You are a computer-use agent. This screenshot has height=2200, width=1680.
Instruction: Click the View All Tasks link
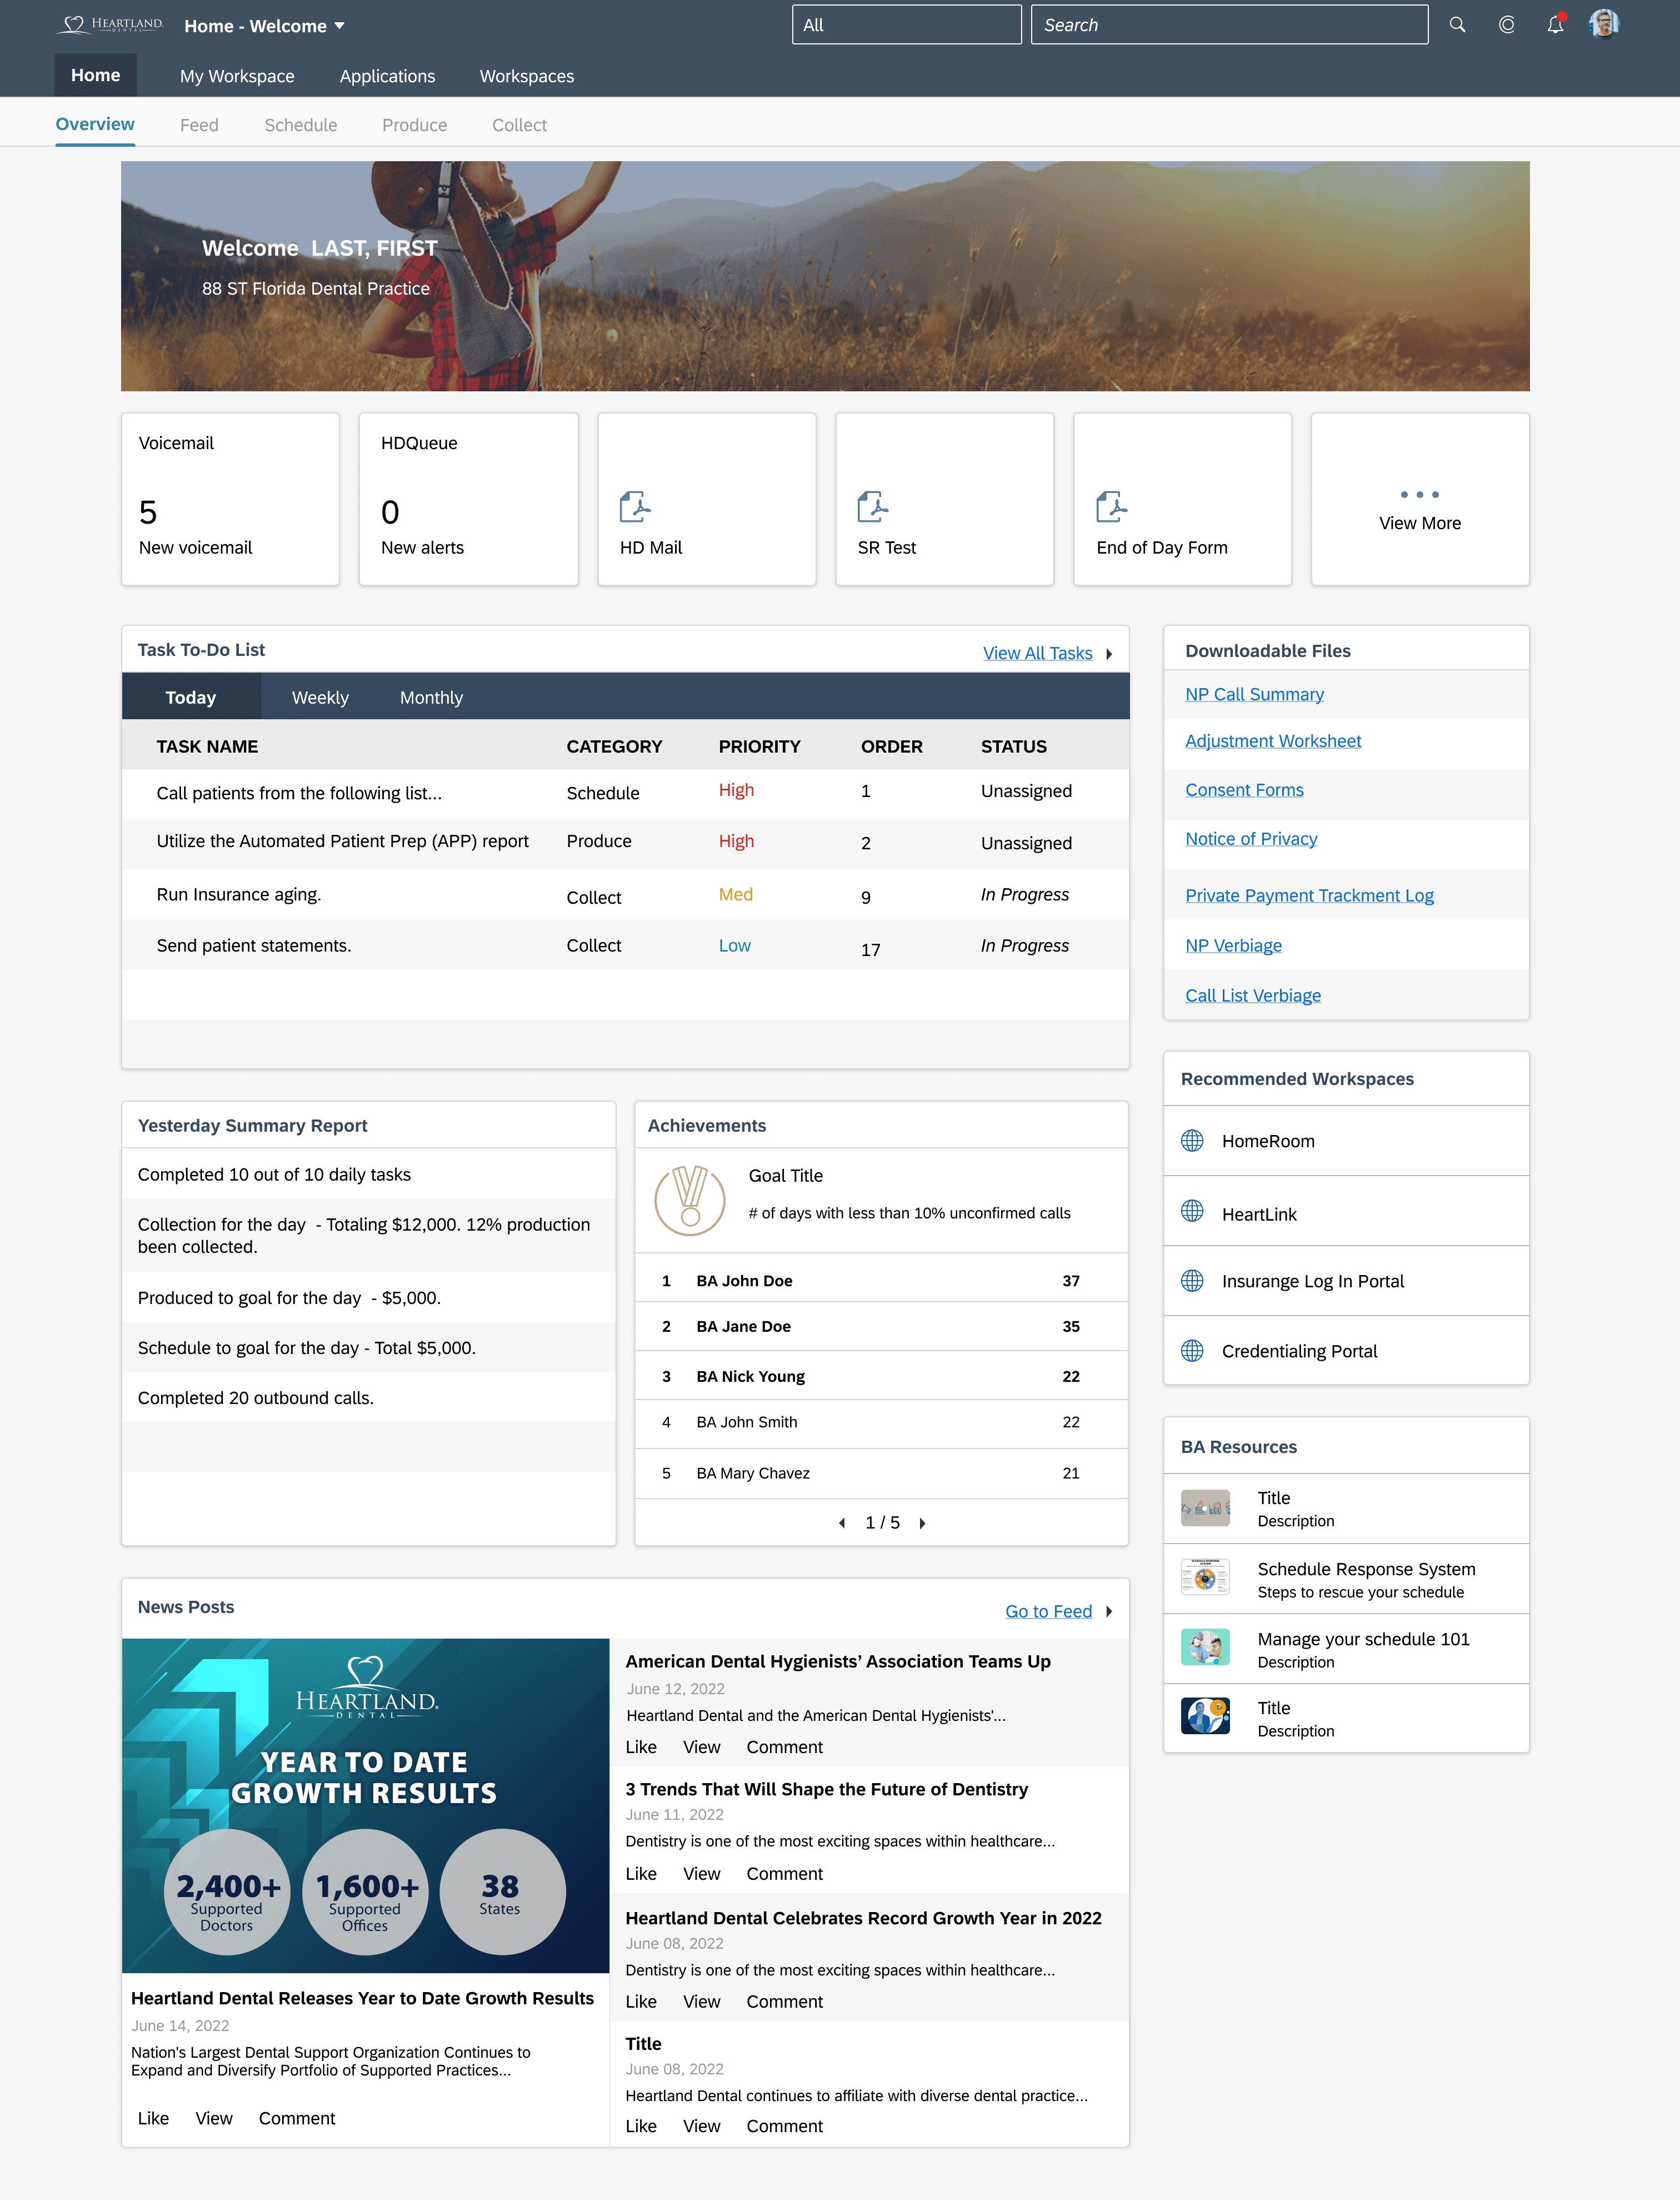[x=1037, y=653]
